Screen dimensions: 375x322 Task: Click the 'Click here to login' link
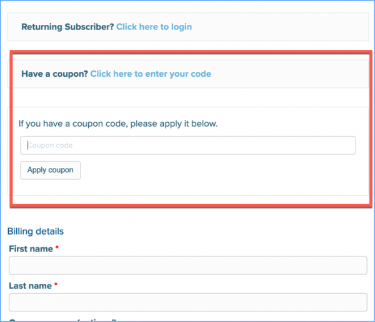pos(154,27)
